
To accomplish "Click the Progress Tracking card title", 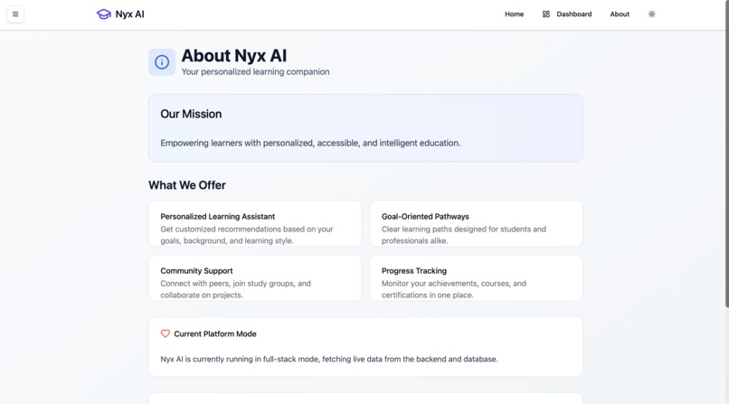I will pos(414,271).
